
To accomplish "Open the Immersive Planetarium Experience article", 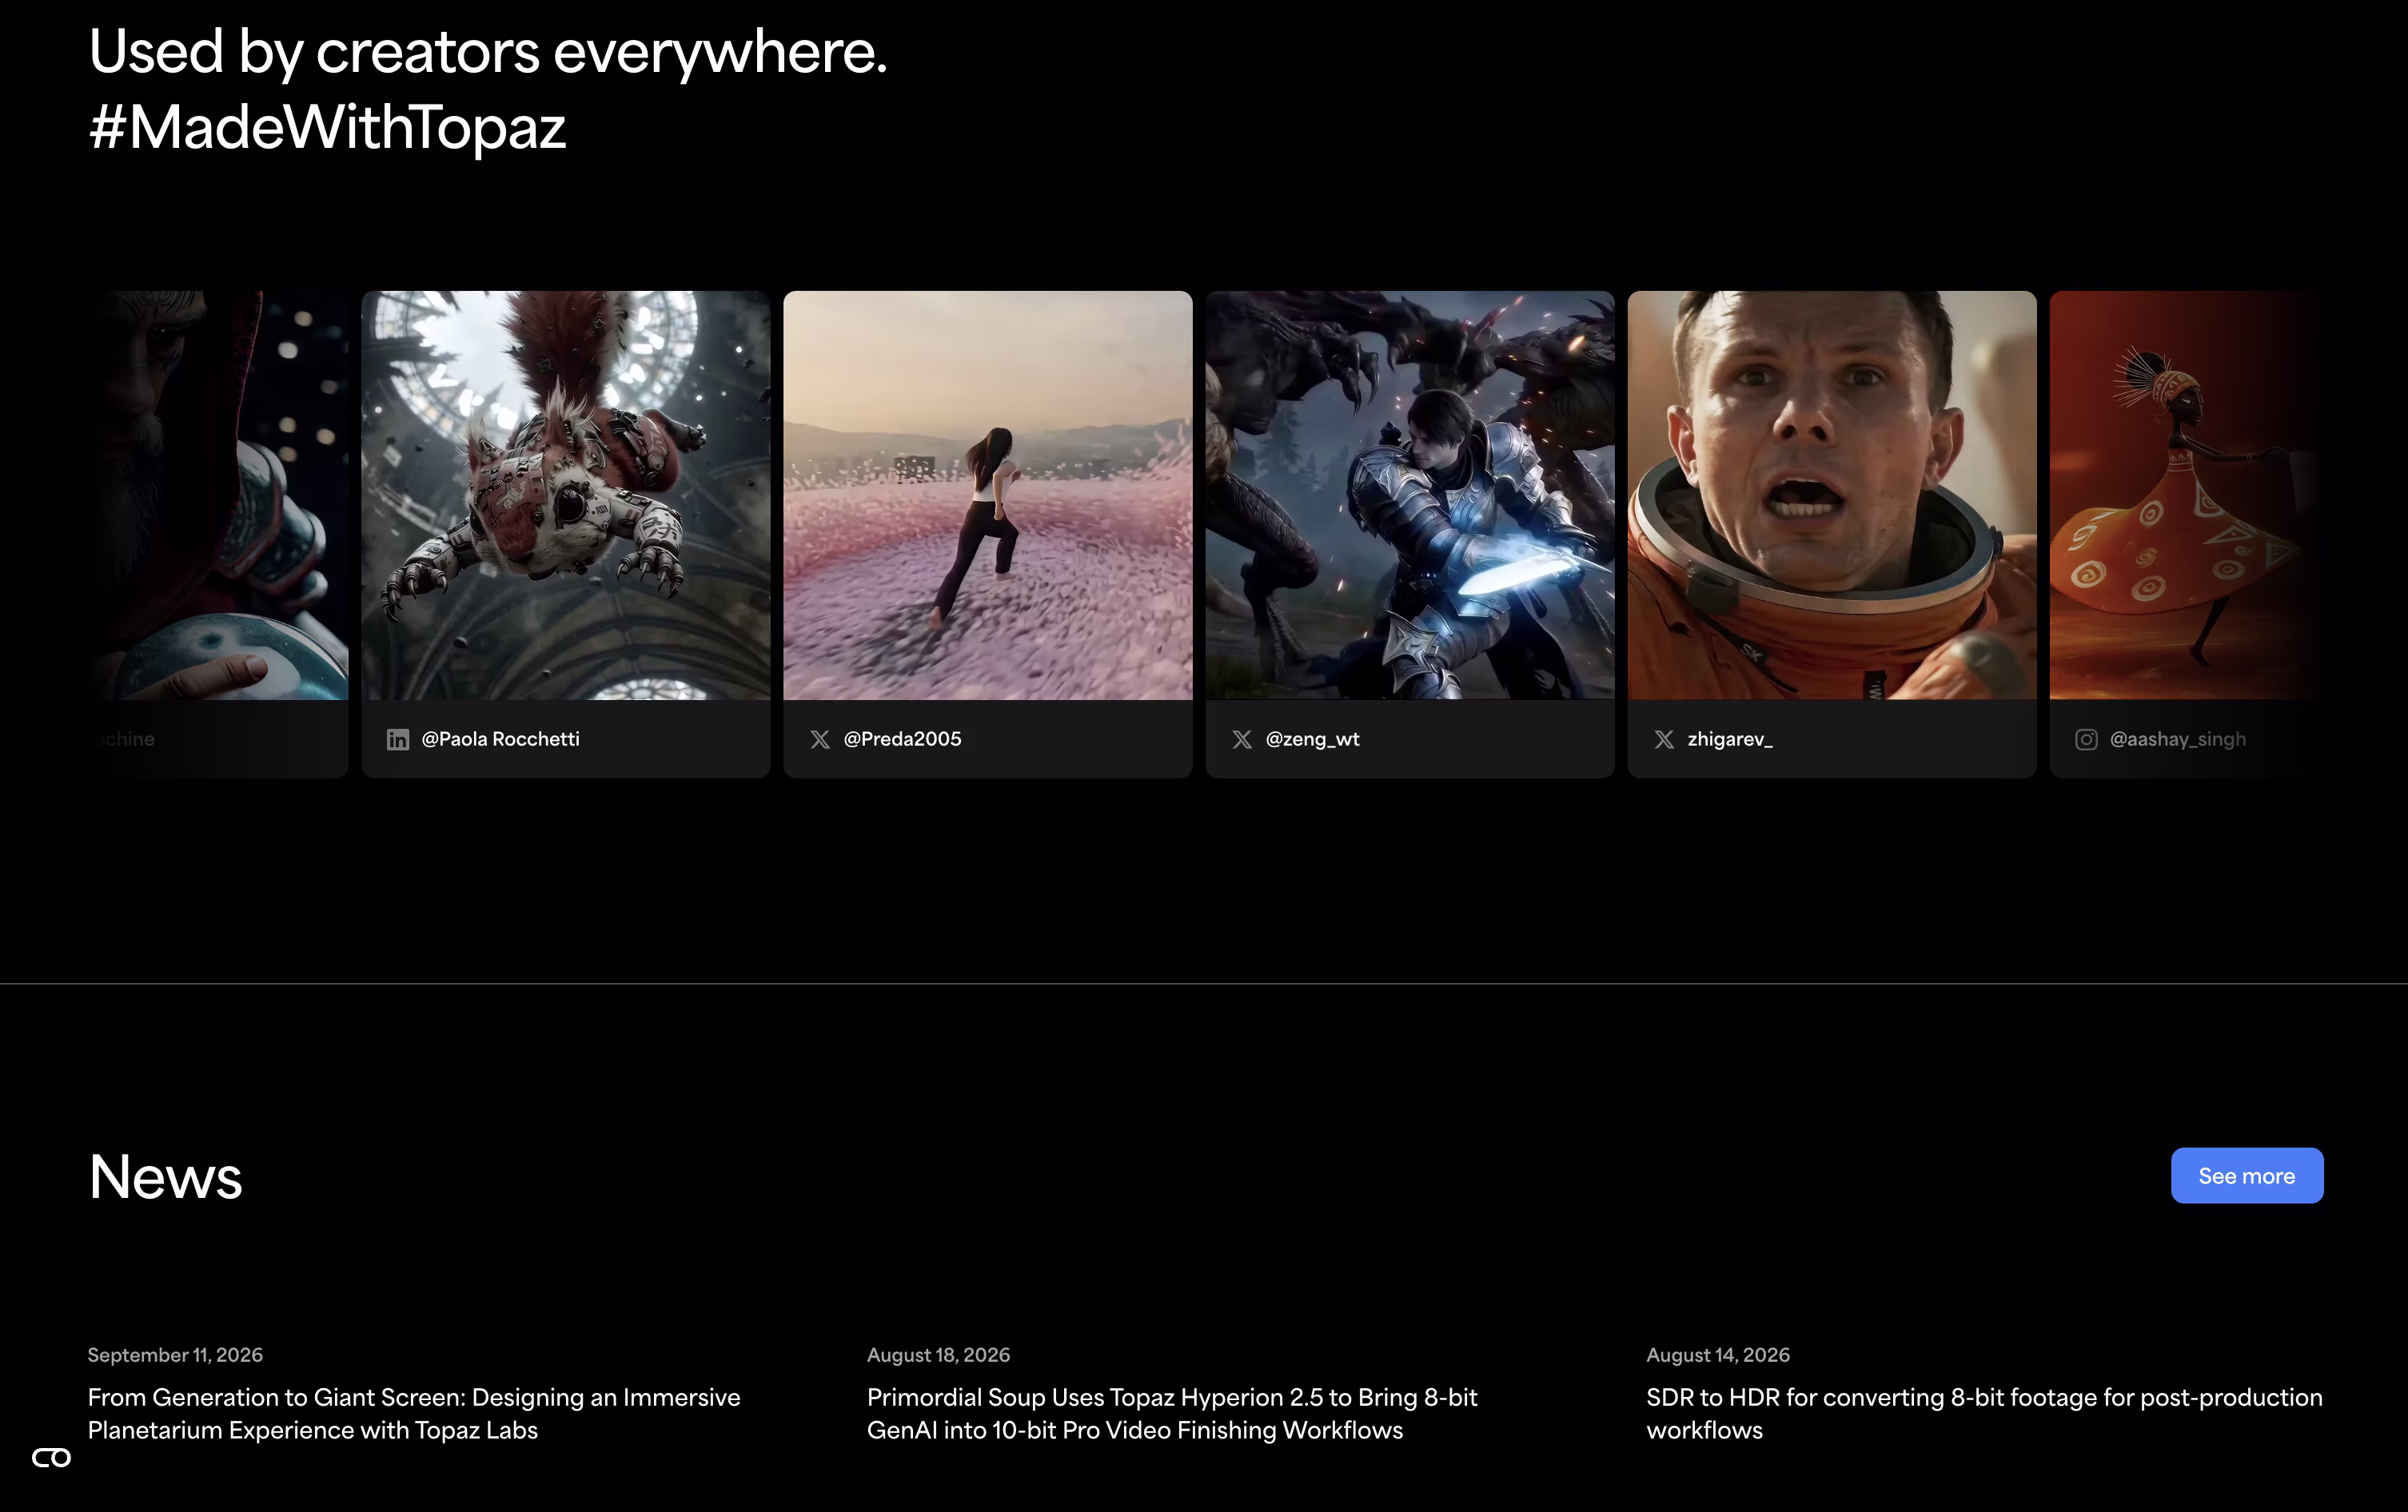I will [414, 1414].
